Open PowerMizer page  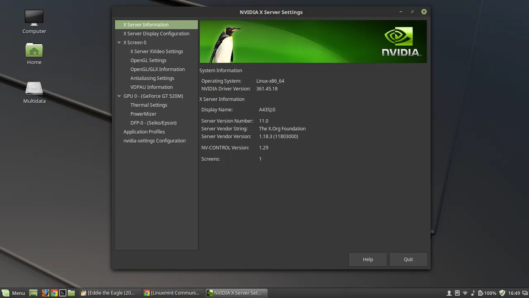pos(143,114)
